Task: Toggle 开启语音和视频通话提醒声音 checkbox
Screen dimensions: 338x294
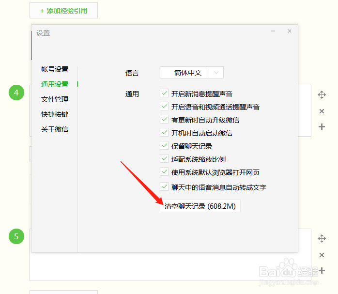Action: point(164,106)
